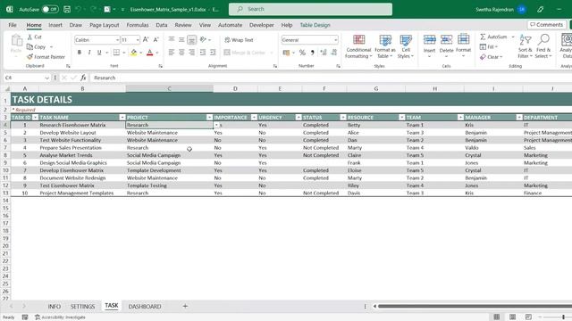
Task: Toggle Wrap Text
Action: [x=239, y=40]
